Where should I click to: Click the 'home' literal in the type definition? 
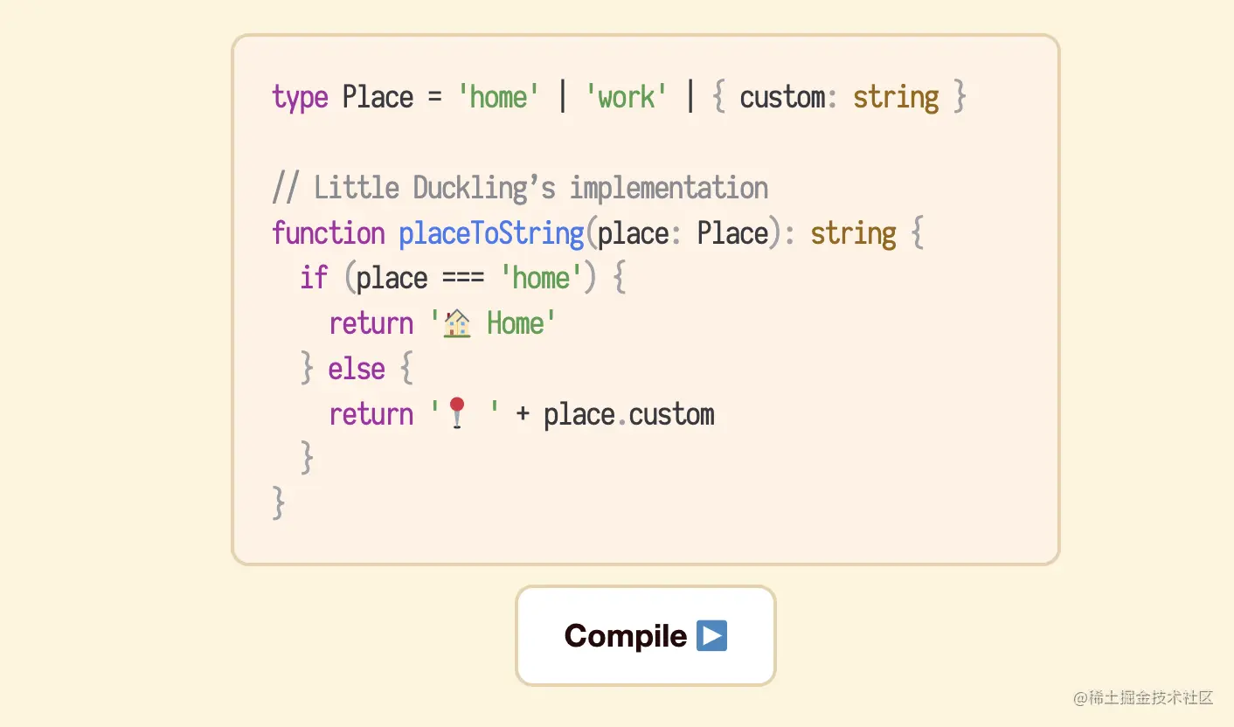[498, 97]
